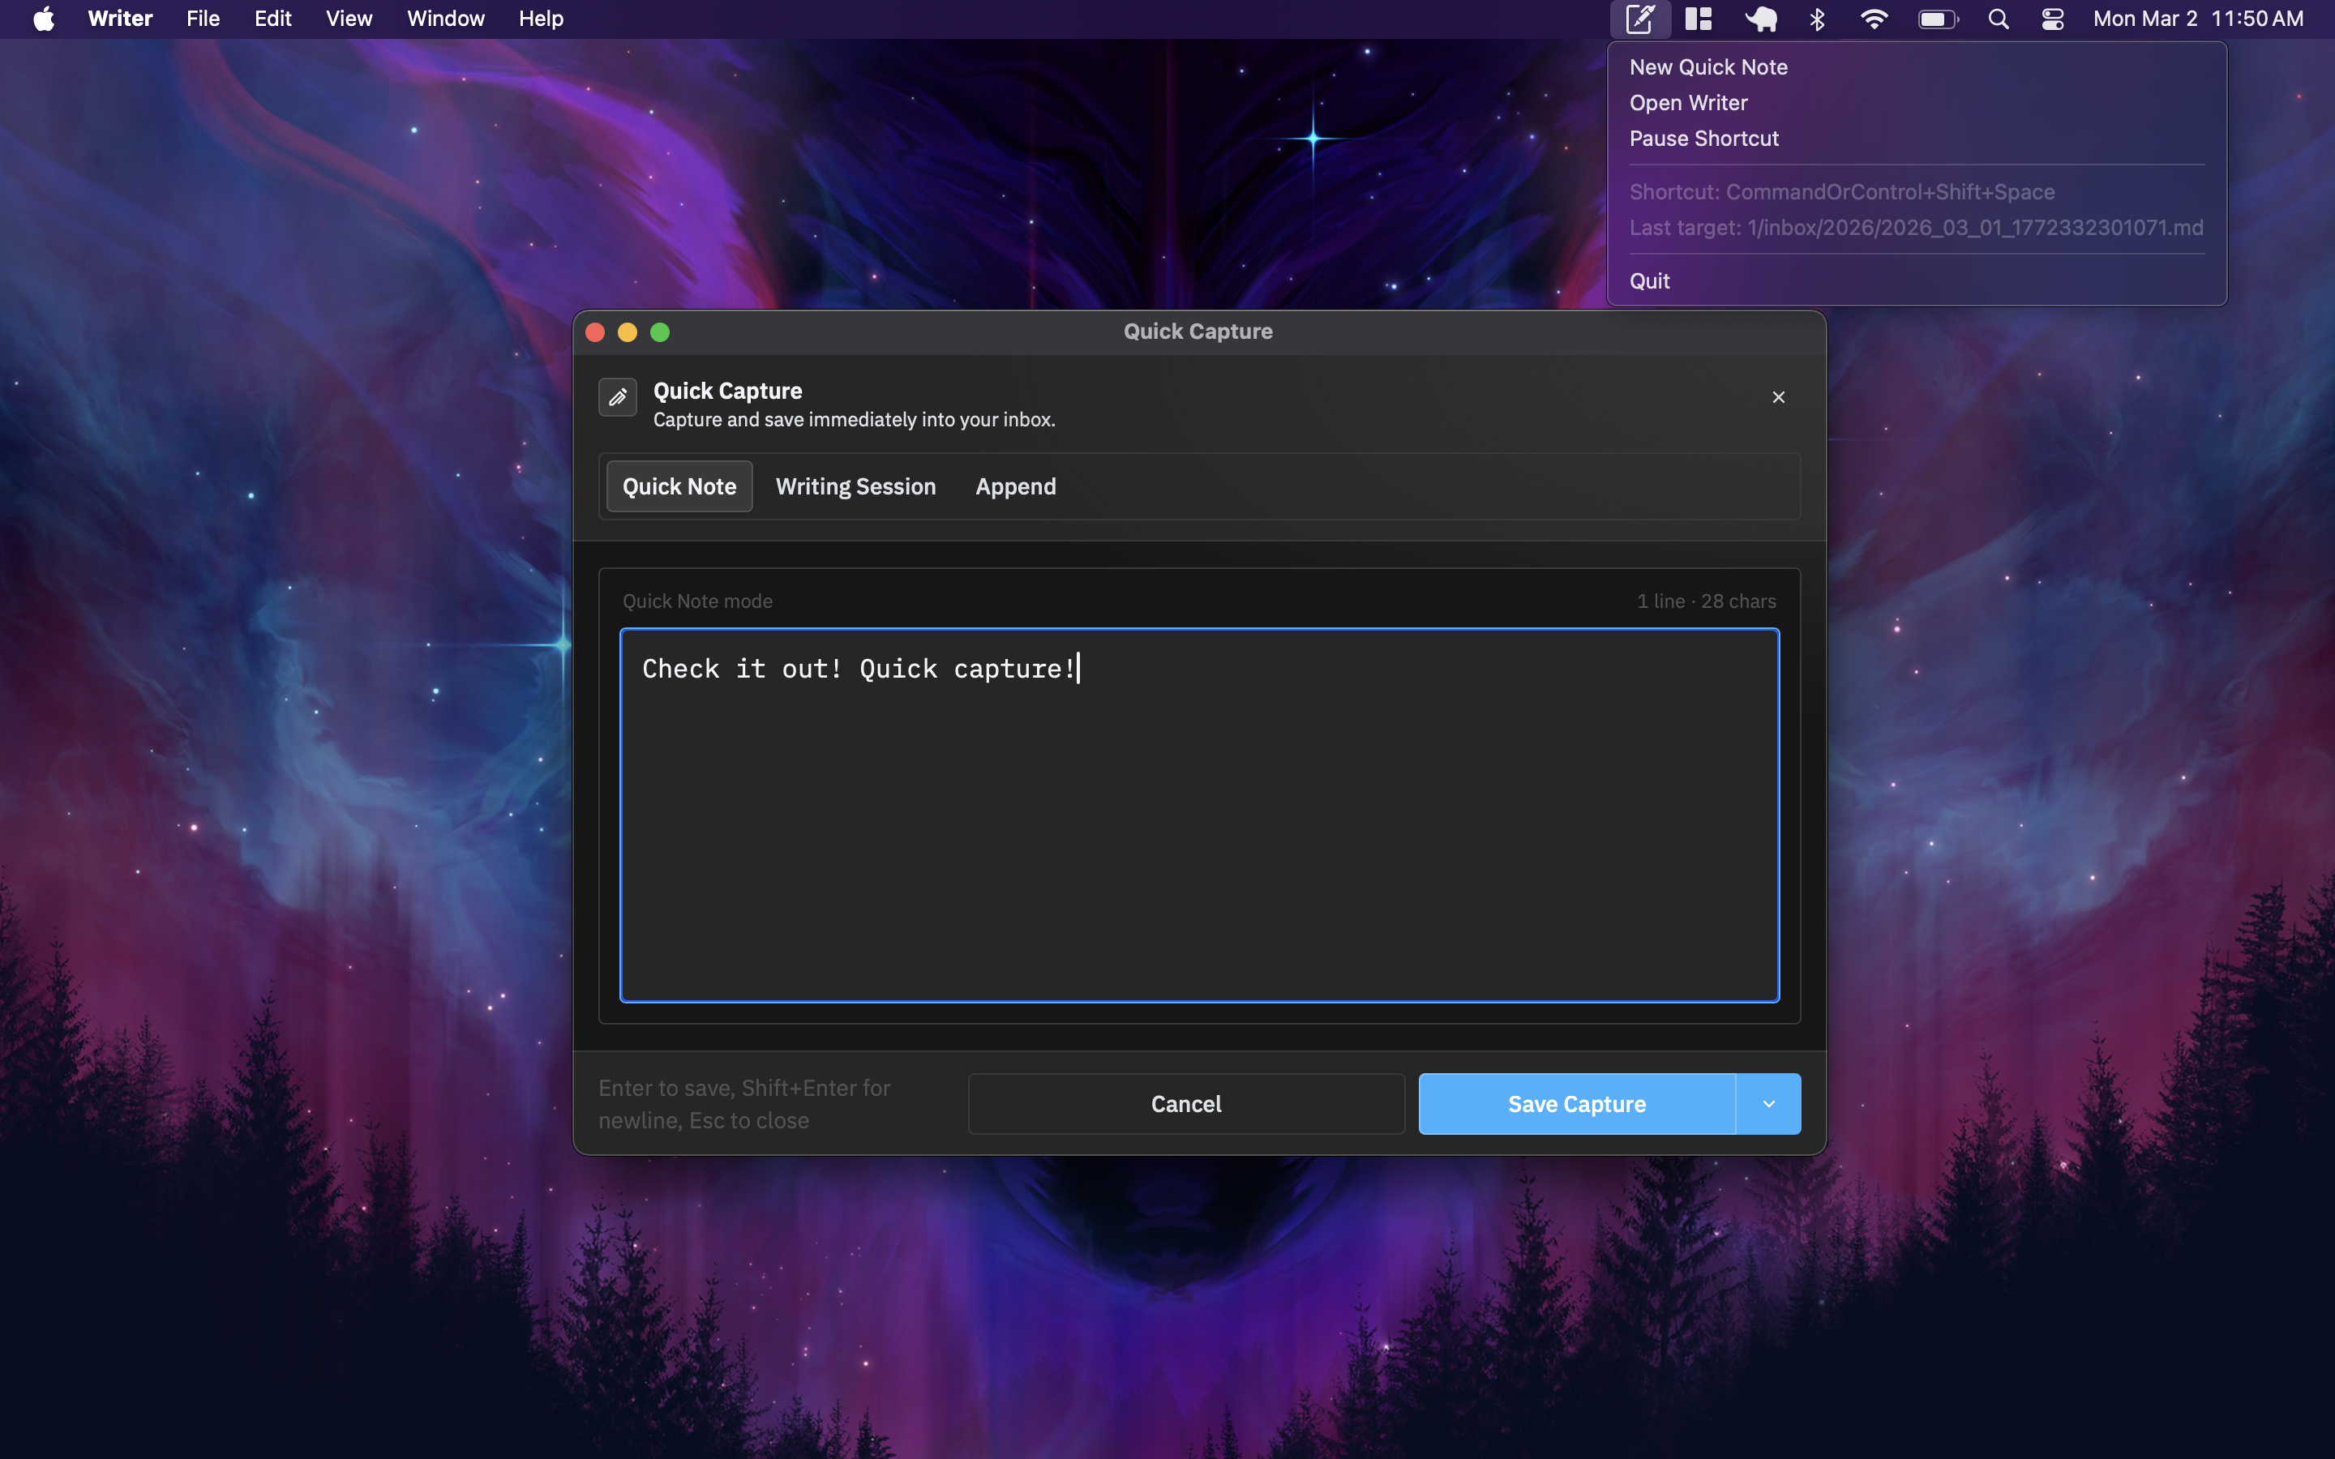Open the widgets icon beside the Writer tray icon
The image size is (2335, 1459).
pyautogui.click(x=1699, y=19)
